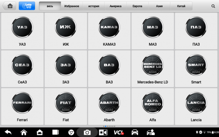Open the СеАЗ vehicle brand
The height and width of the screenshot is (137, 219).
click(22, 69)
